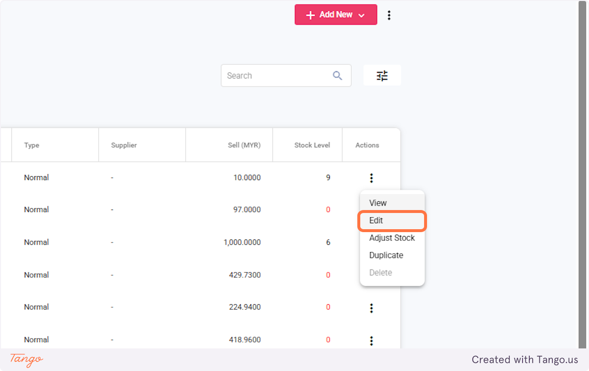Screen dimensions: 589x371
Task: Click the Delete entry in the actions menu
Action: (392, 273)
